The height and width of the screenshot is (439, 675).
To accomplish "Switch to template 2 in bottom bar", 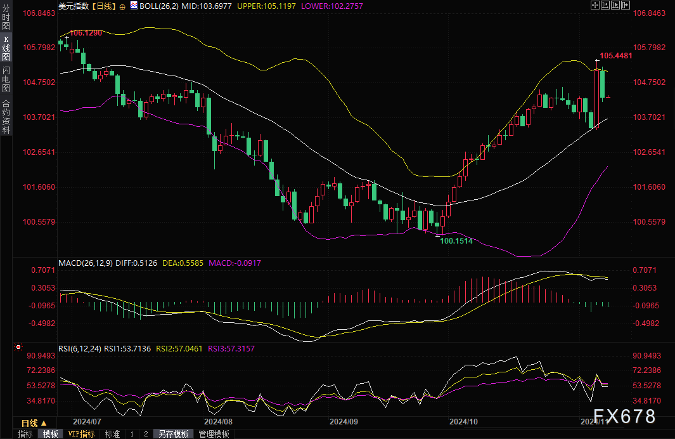I will 145,434.
